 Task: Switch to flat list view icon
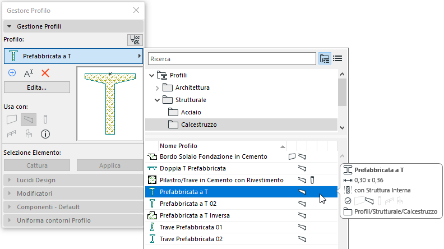click(x=337, y=58)
